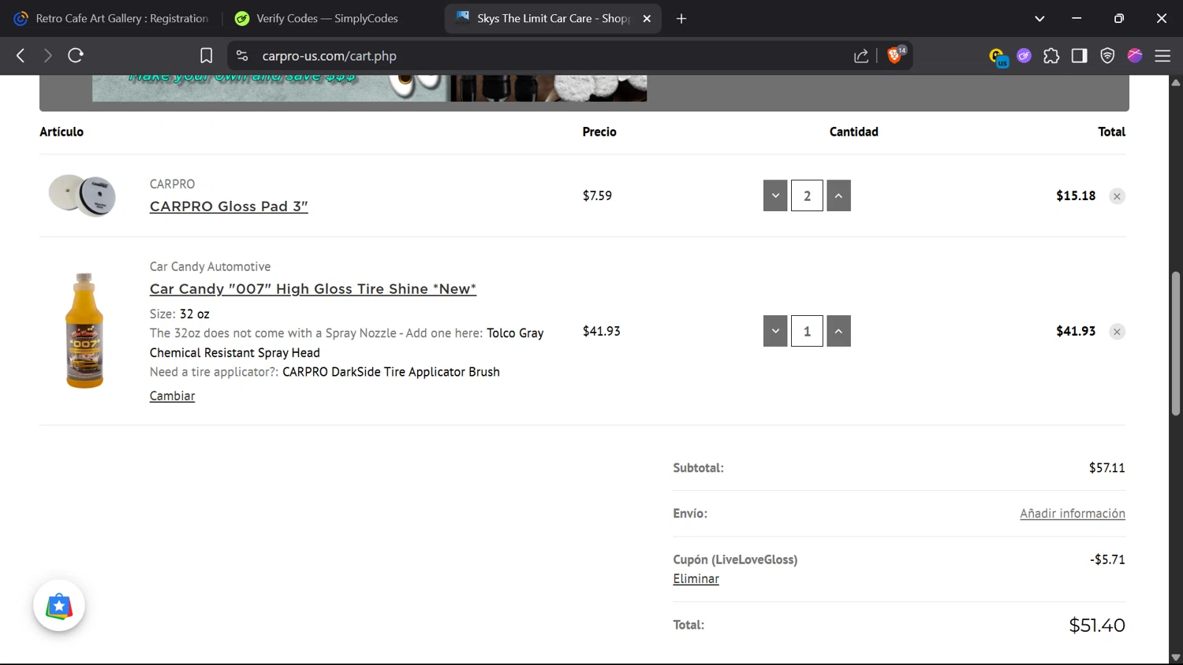Minimize the browser window
The height and width of the screenshot is (665, 1183).
click(x=1077, y=18)
